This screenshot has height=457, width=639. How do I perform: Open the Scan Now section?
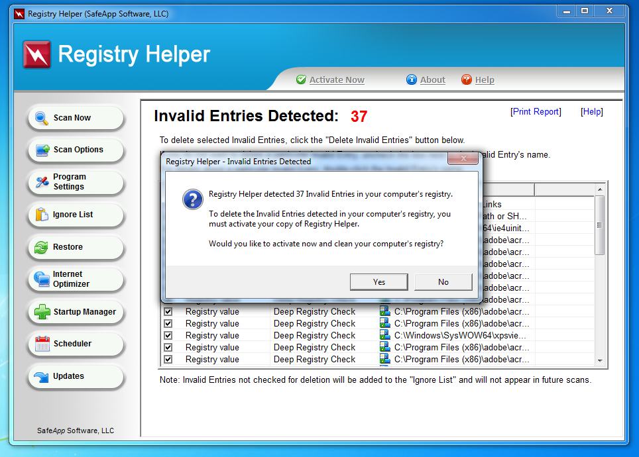tap(76, 118)
